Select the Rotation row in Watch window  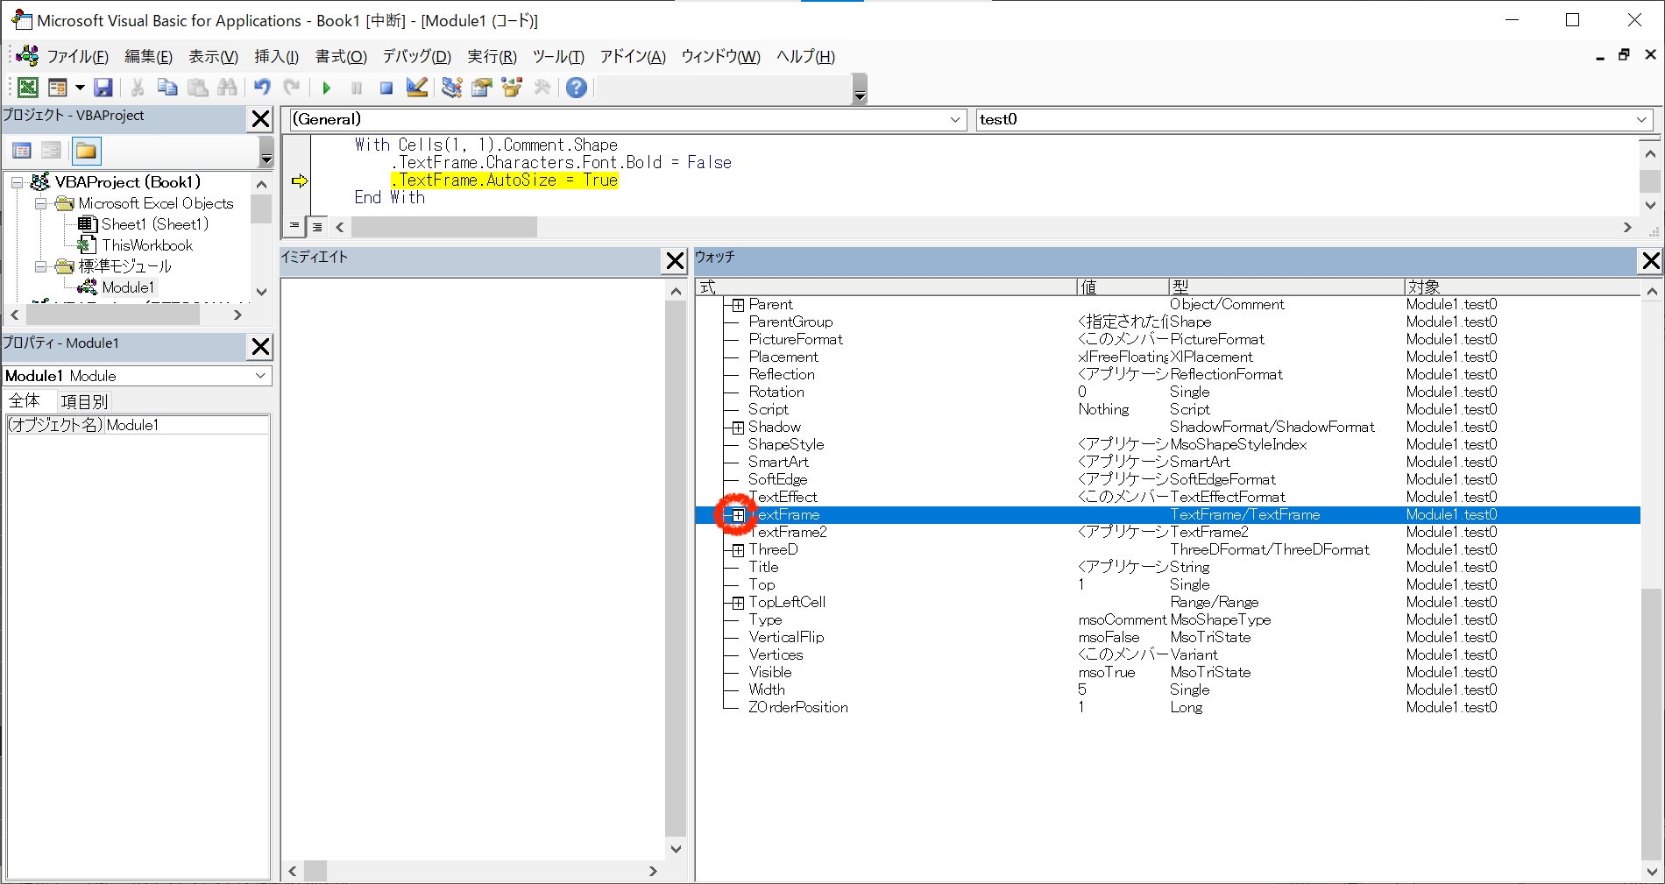pyautogui.click(x=1167, y=392)
